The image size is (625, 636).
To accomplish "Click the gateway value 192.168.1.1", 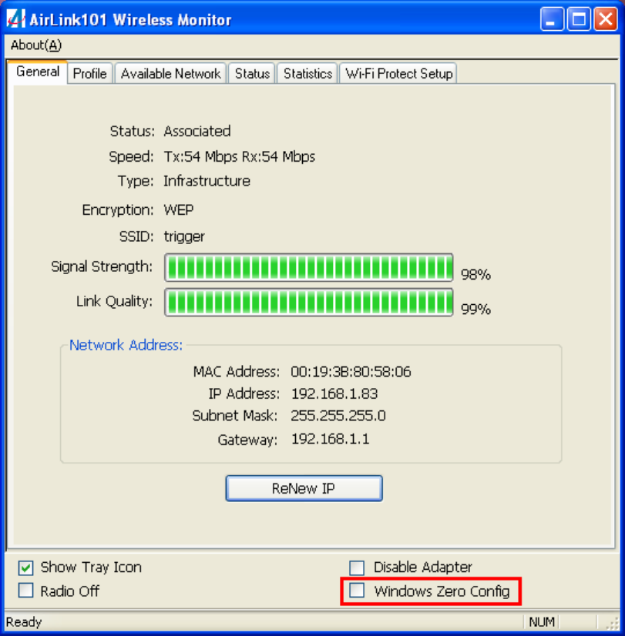I will click(331, 439).
